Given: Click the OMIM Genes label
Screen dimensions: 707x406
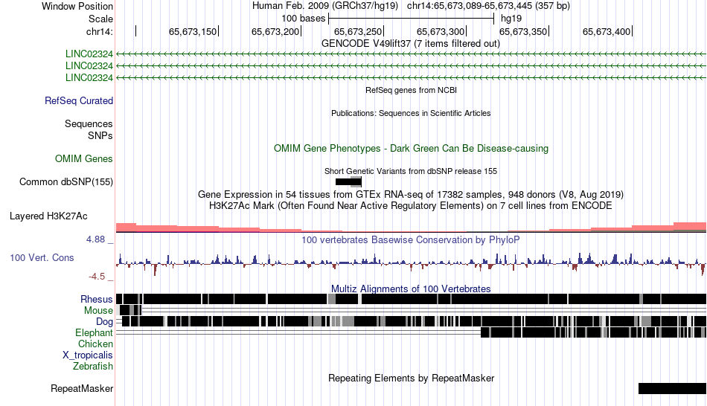Looking at the screenshot, I should coord(84,158).
